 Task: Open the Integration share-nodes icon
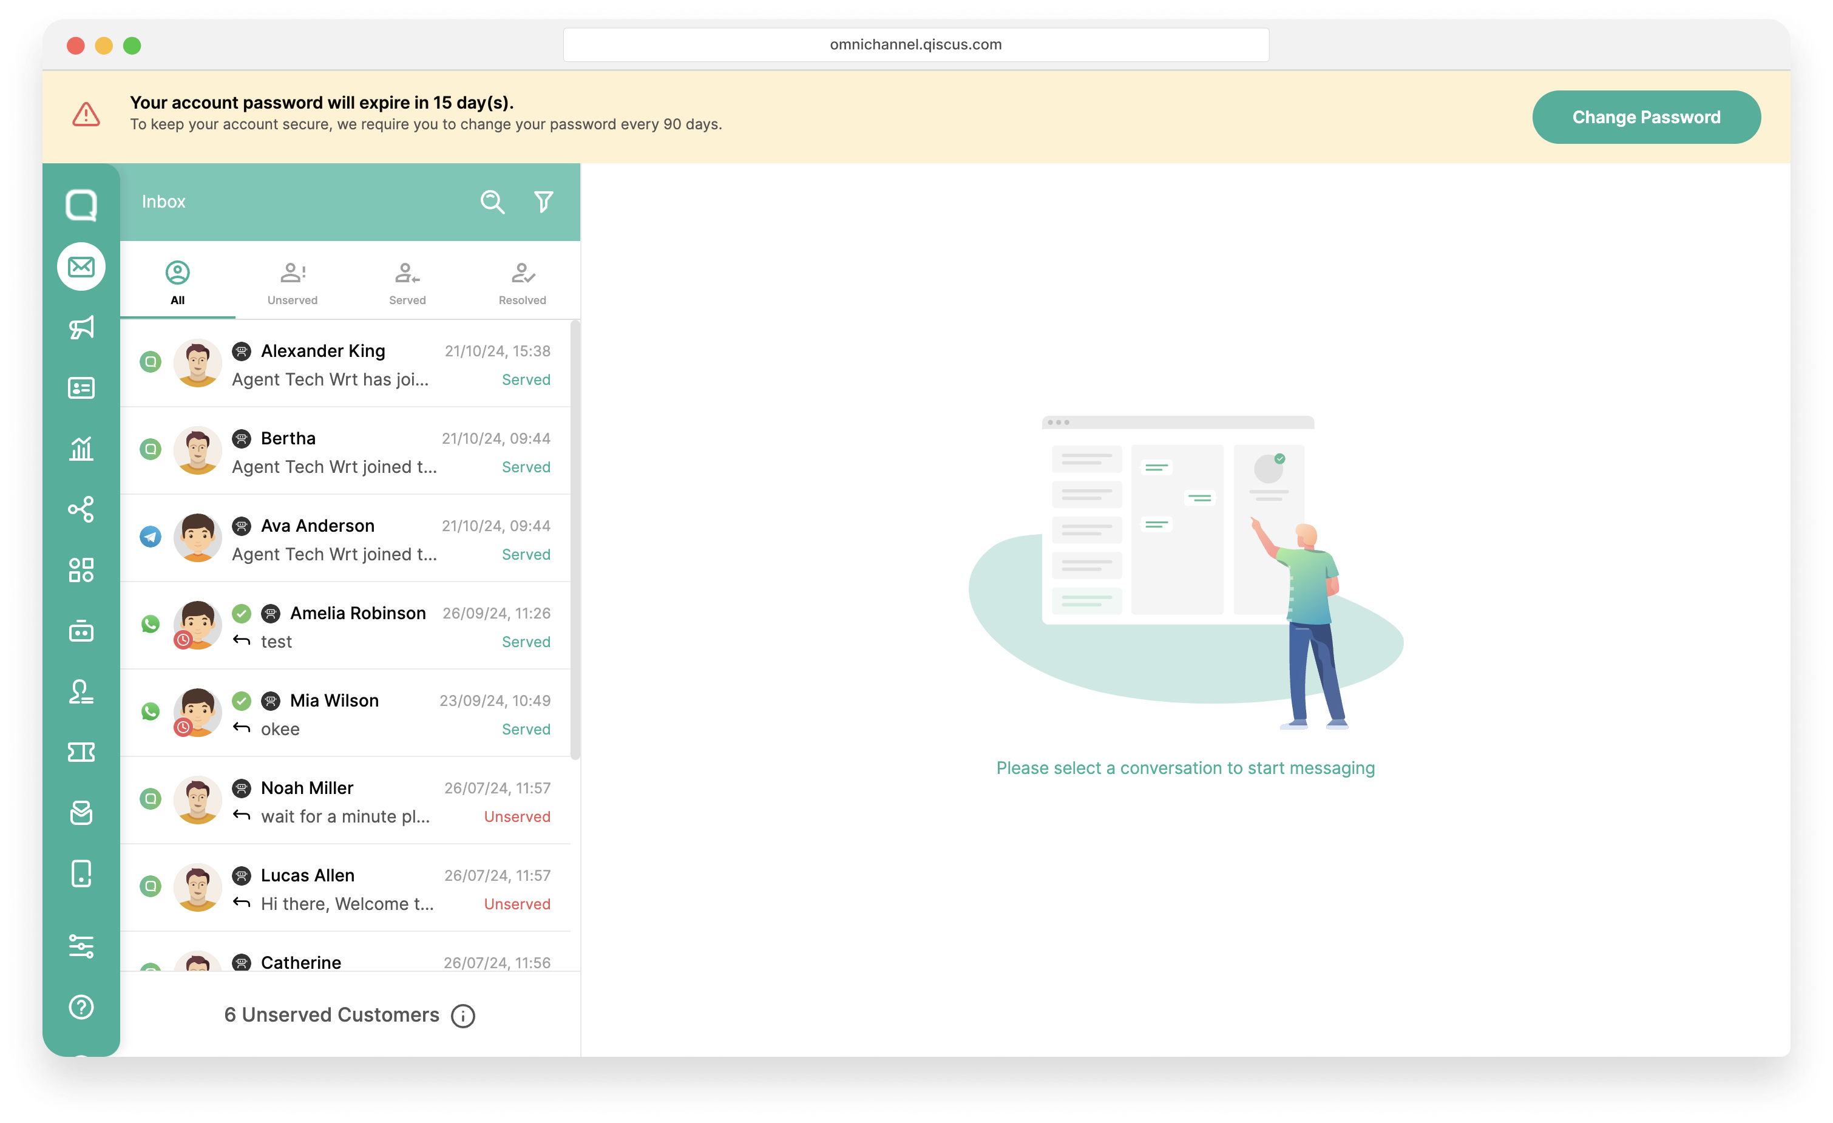pos(81,509)
